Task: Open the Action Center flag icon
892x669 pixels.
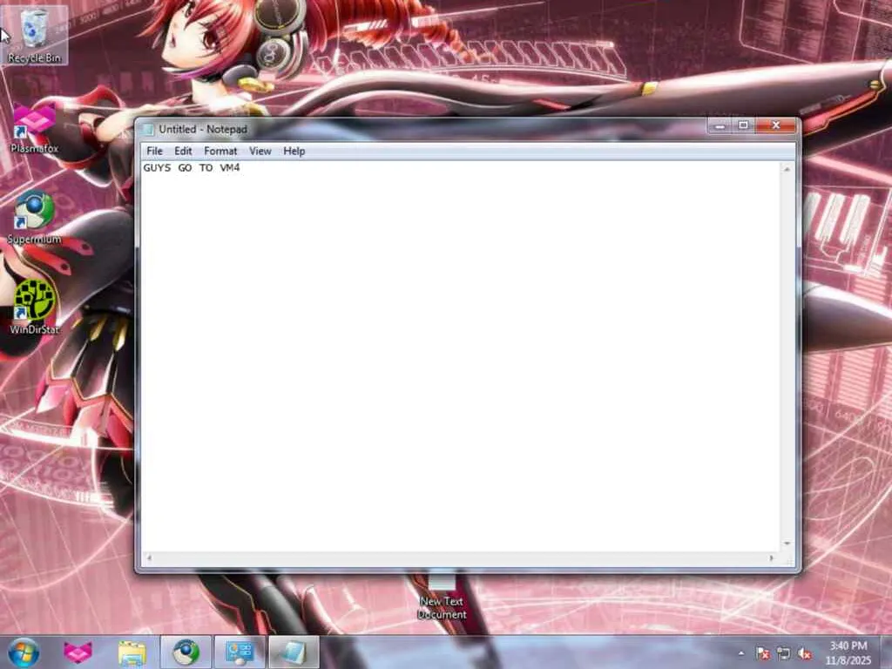Action: click(763, 653)
